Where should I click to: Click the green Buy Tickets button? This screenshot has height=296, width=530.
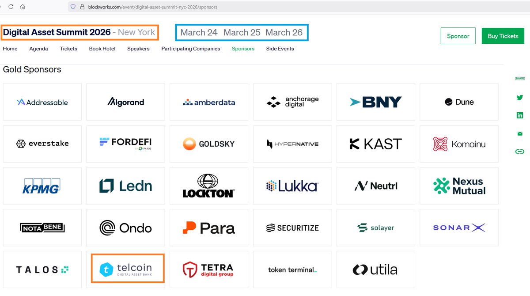(x=503, y=36)
